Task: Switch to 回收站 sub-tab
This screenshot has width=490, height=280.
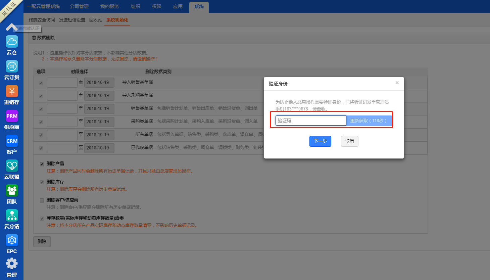Action: pyautogui.click(x=96, y=20)
